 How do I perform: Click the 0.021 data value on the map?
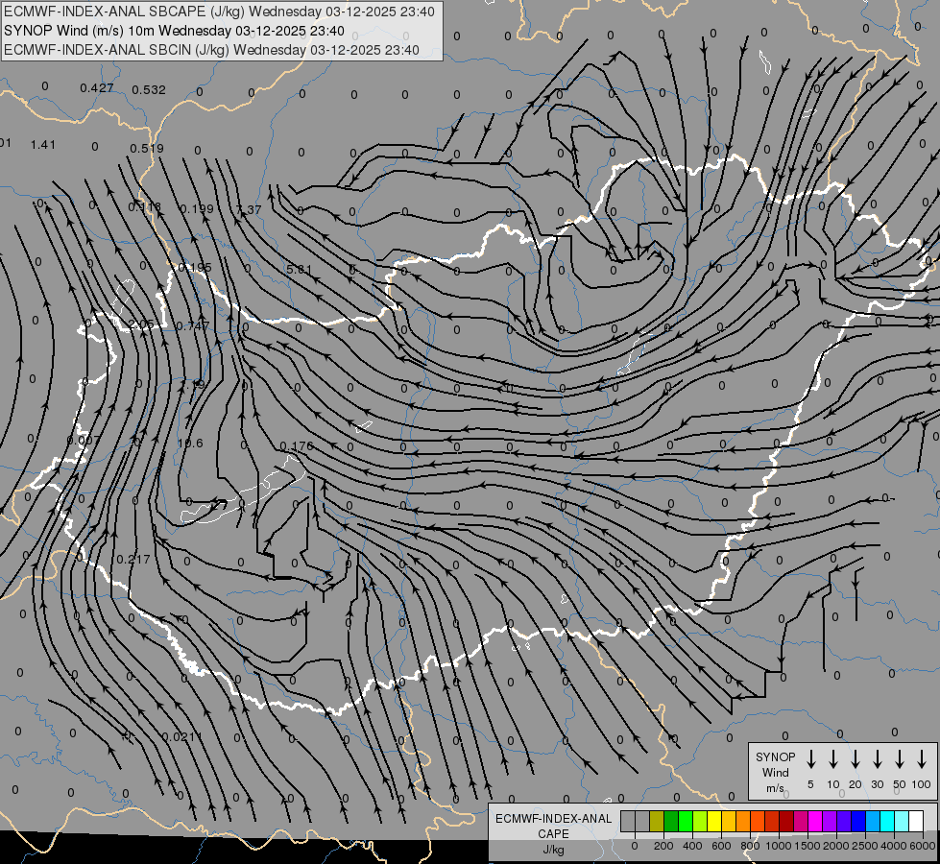(x=179, y=736)
